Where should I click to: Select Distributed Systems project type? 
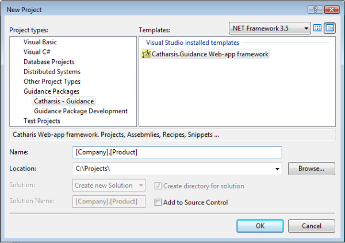coord(52,72)
